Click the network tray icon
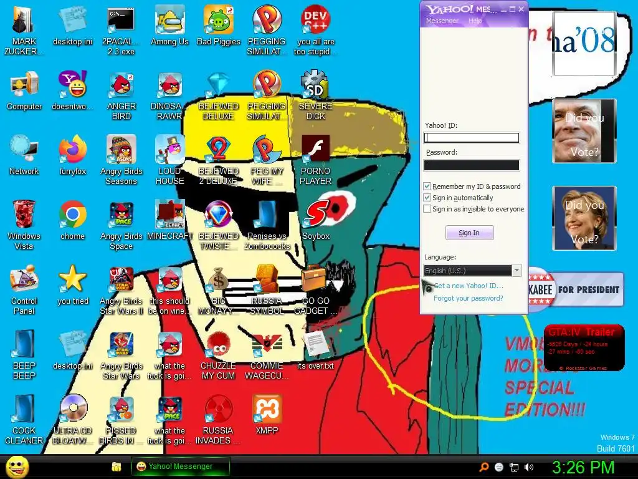The height and width of the screenshot is (479, 638). [x=514, y=467]
